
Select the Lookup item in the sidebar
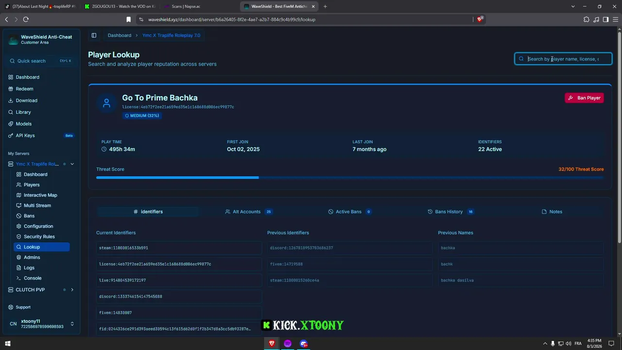tap(41, 247)
